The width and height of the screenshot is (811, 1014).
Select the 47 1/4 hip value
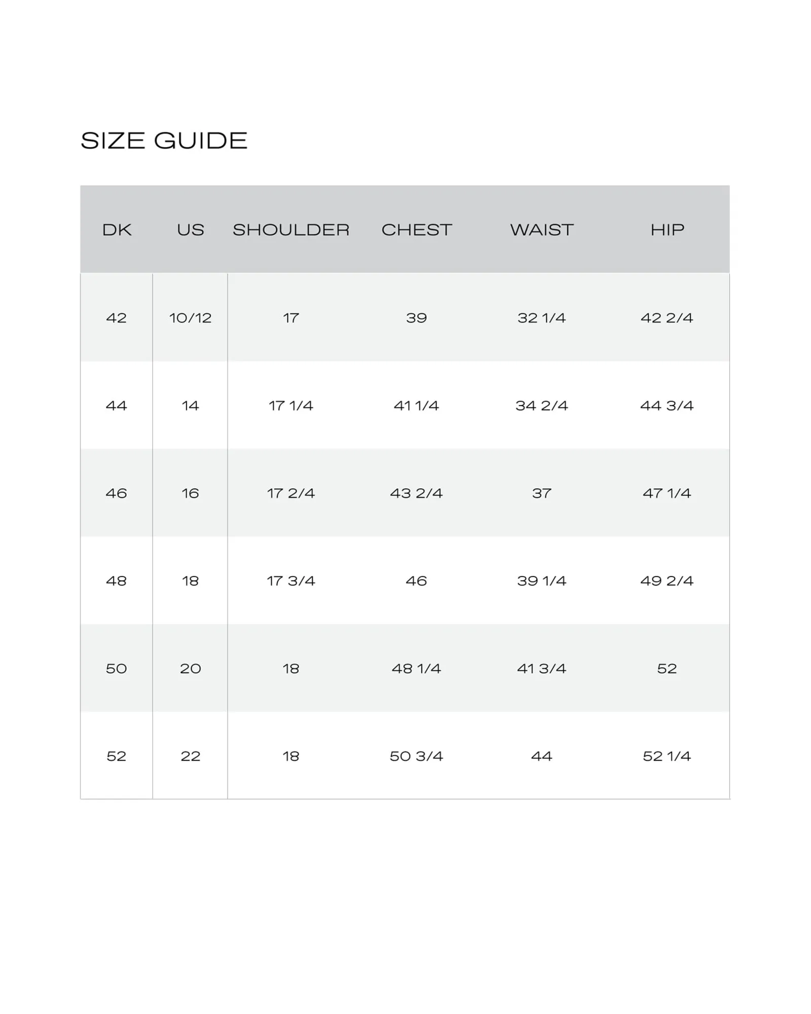pyautogui.click(x=667, y=493)
